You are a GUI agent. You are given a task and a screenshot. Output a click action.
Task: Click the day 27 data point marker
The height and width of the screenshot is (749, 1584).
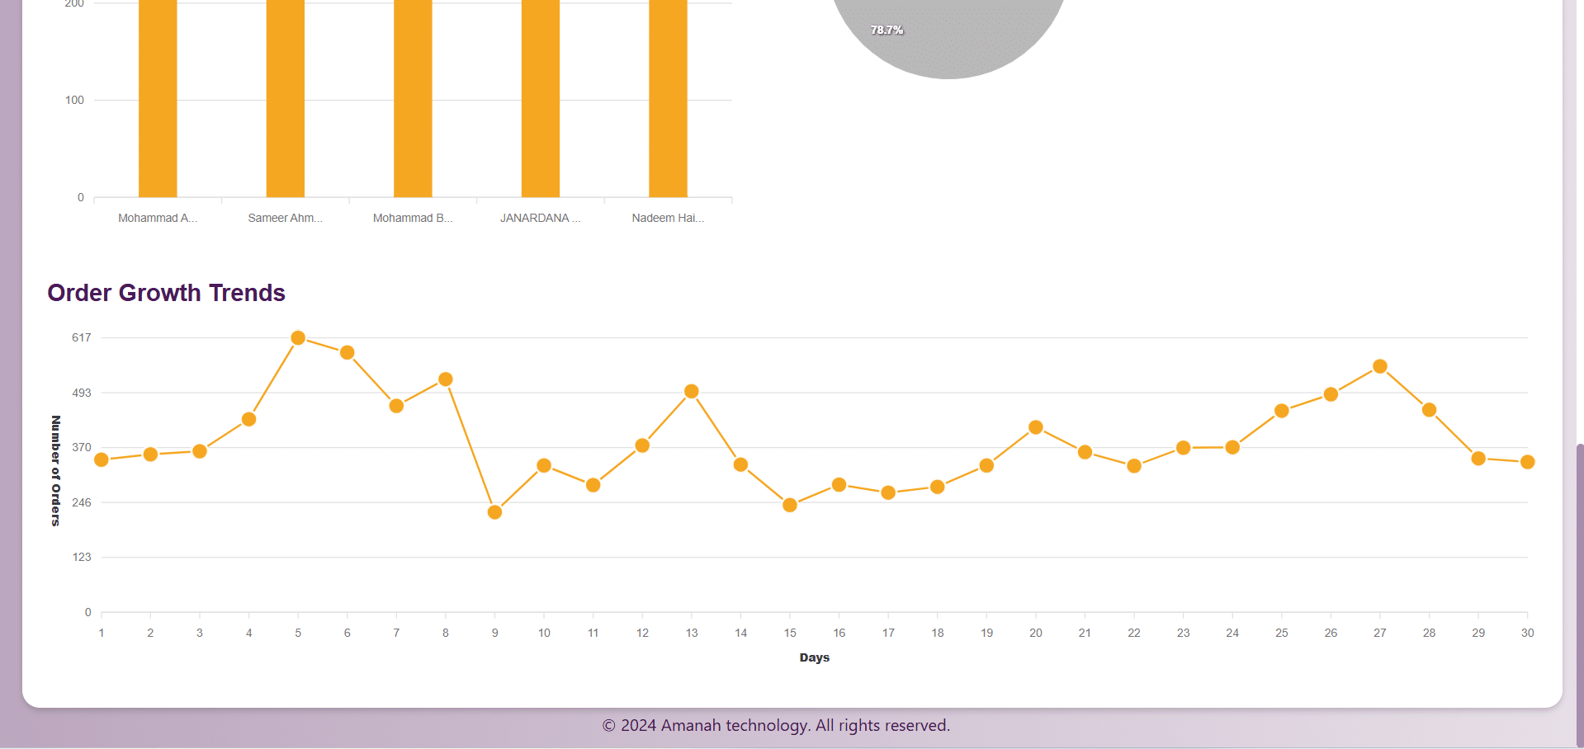pos(1380,366)
